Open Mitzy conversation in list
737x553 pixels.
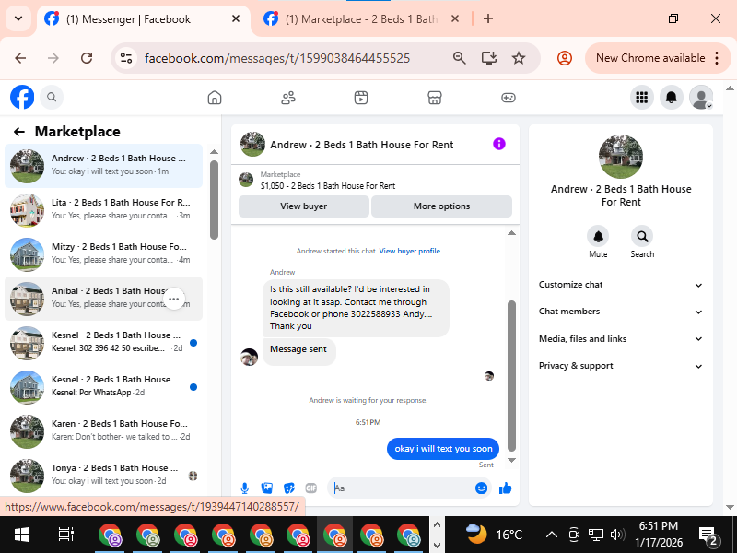(x=103, y=254)
